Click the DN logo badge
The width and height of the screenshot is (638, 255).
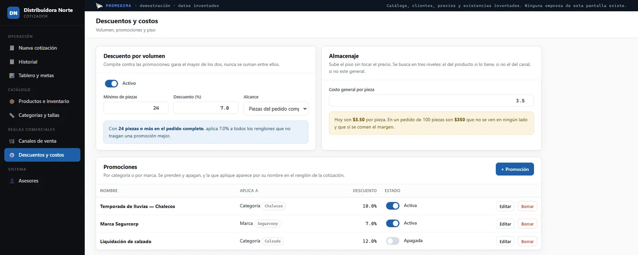(x=14, y=13)
